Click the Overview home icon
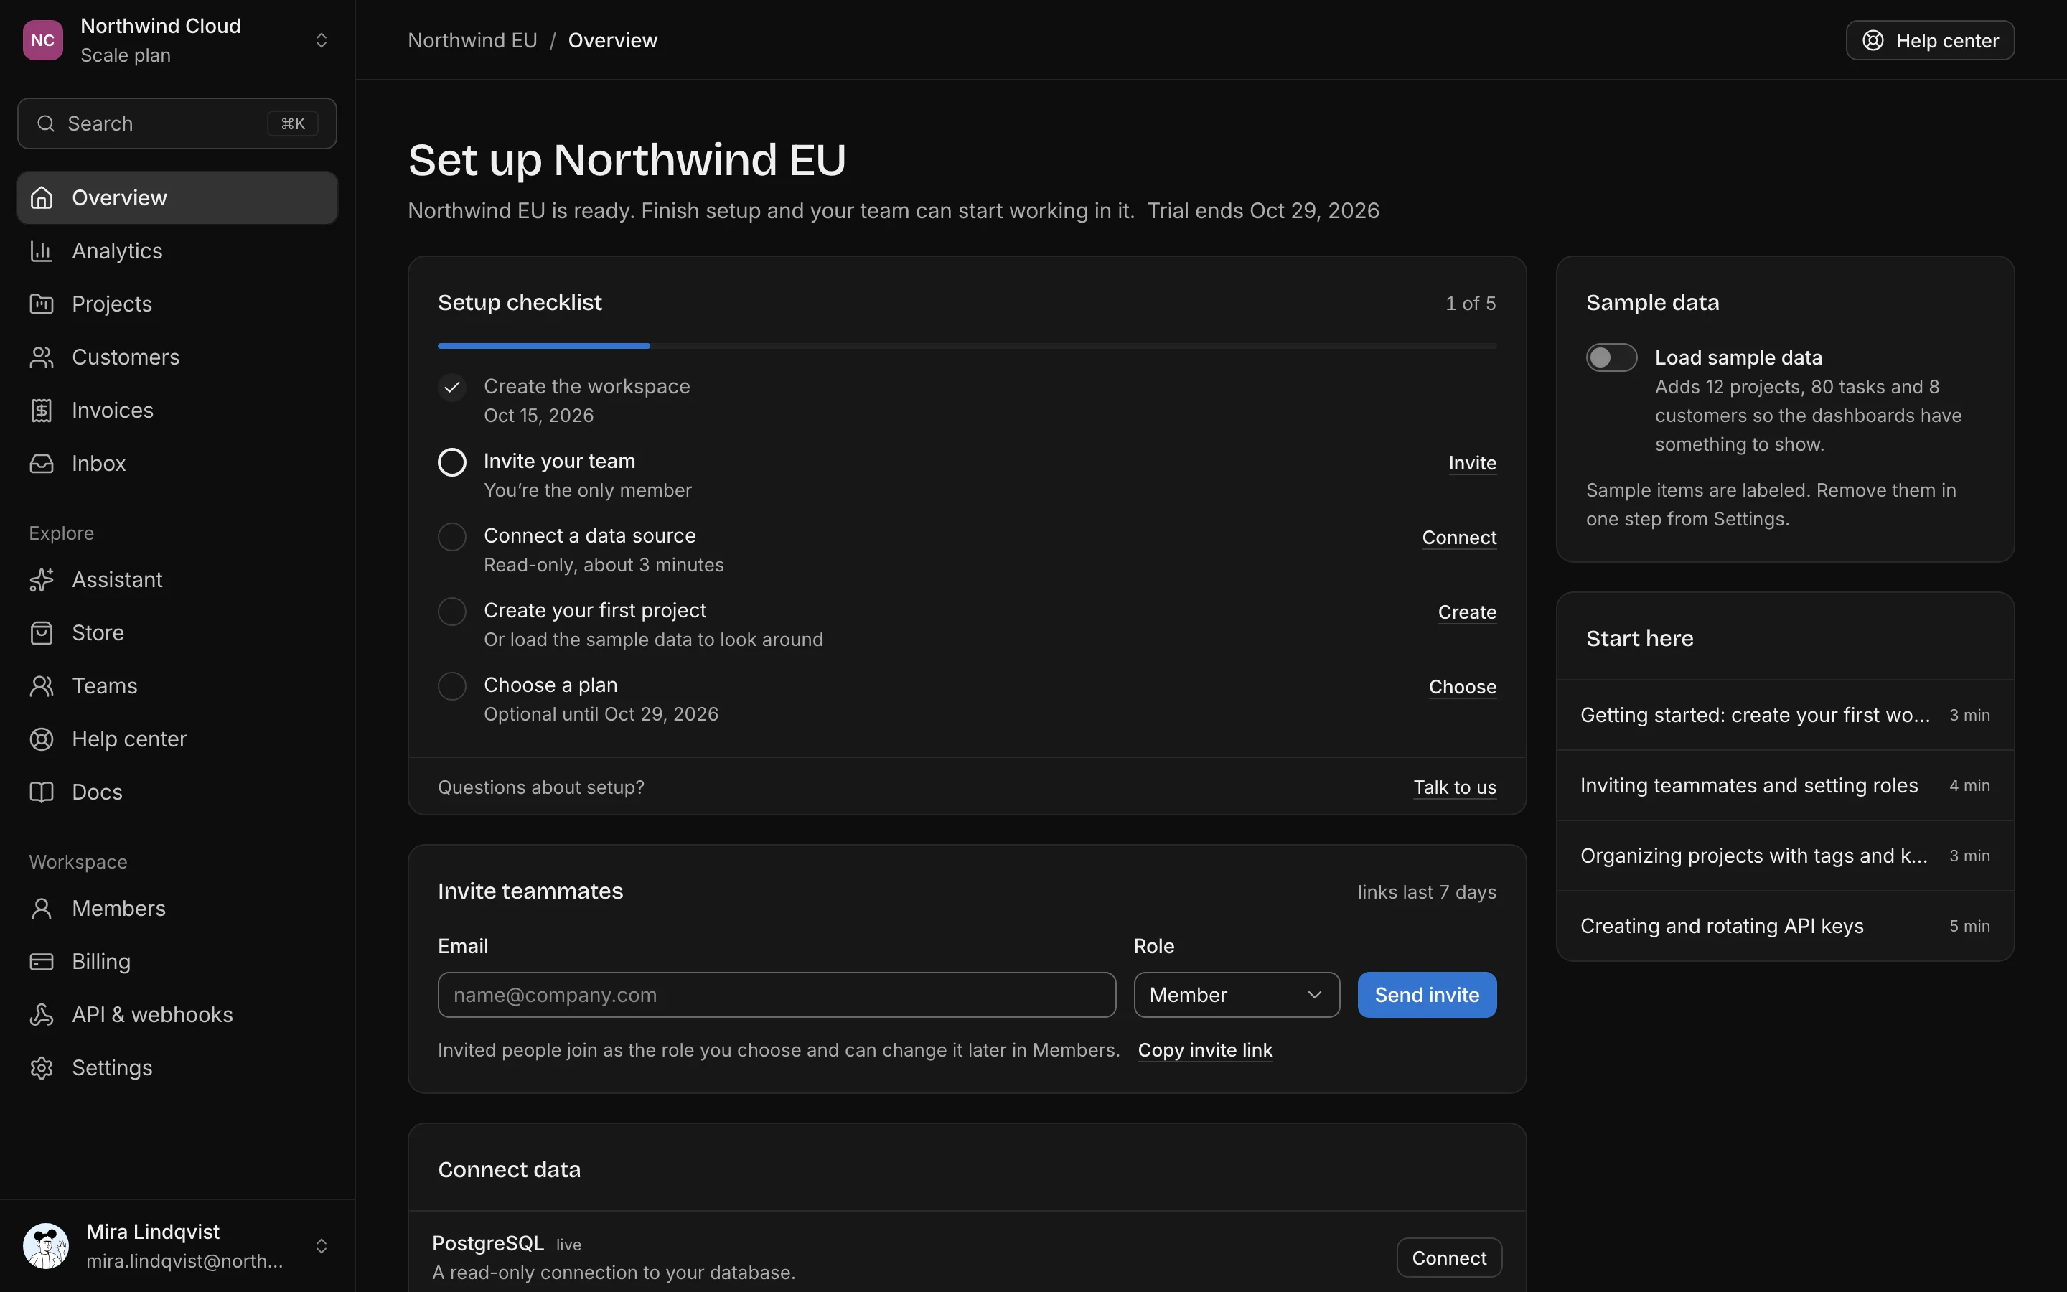2067x1292 pixels. click(x=42, y=198)
